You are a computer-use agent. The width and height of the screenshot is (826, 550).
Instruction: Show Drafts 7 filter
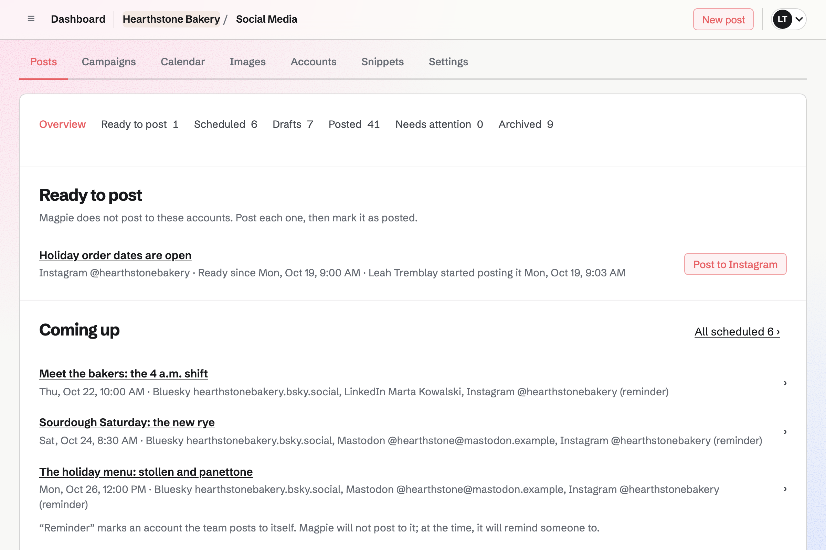click(x=293, y=124)
